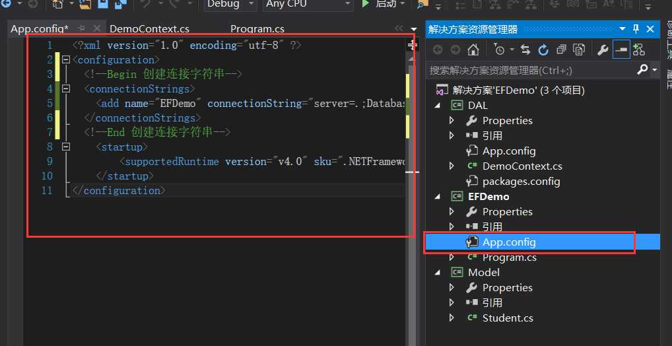The image size is (672, 346).
Task: Switch to the Program.cs tab
Action: pyautogui.click(x=257, y=29)
